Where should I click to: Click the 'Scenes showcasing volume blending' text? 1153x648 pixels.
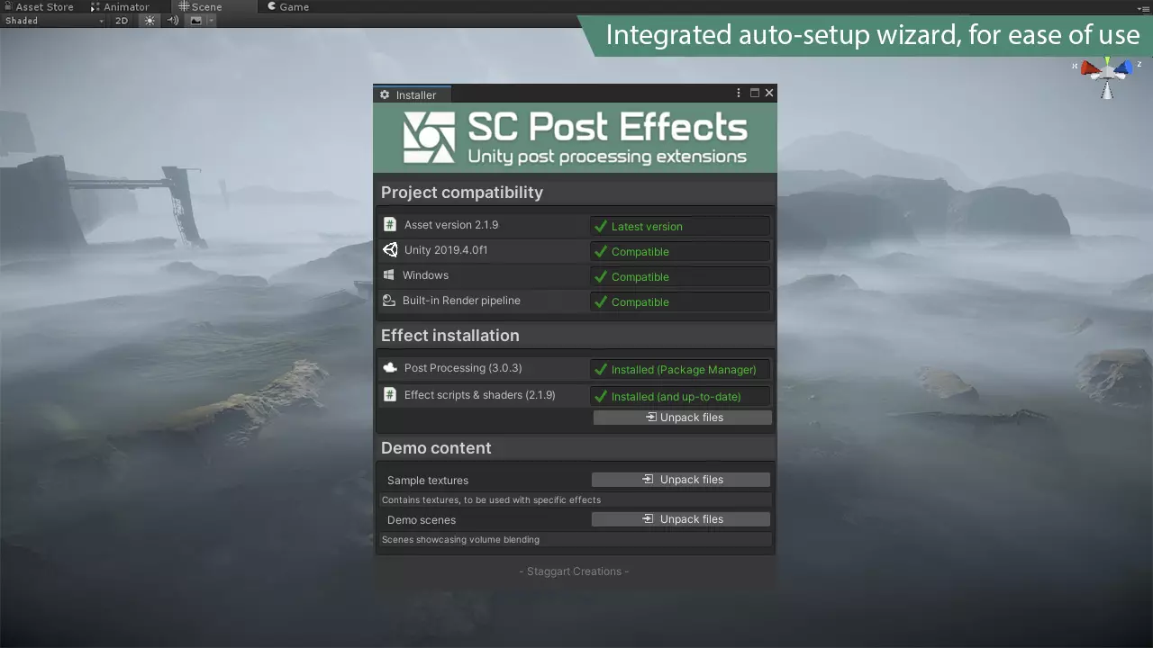click(x=460, y=540)
